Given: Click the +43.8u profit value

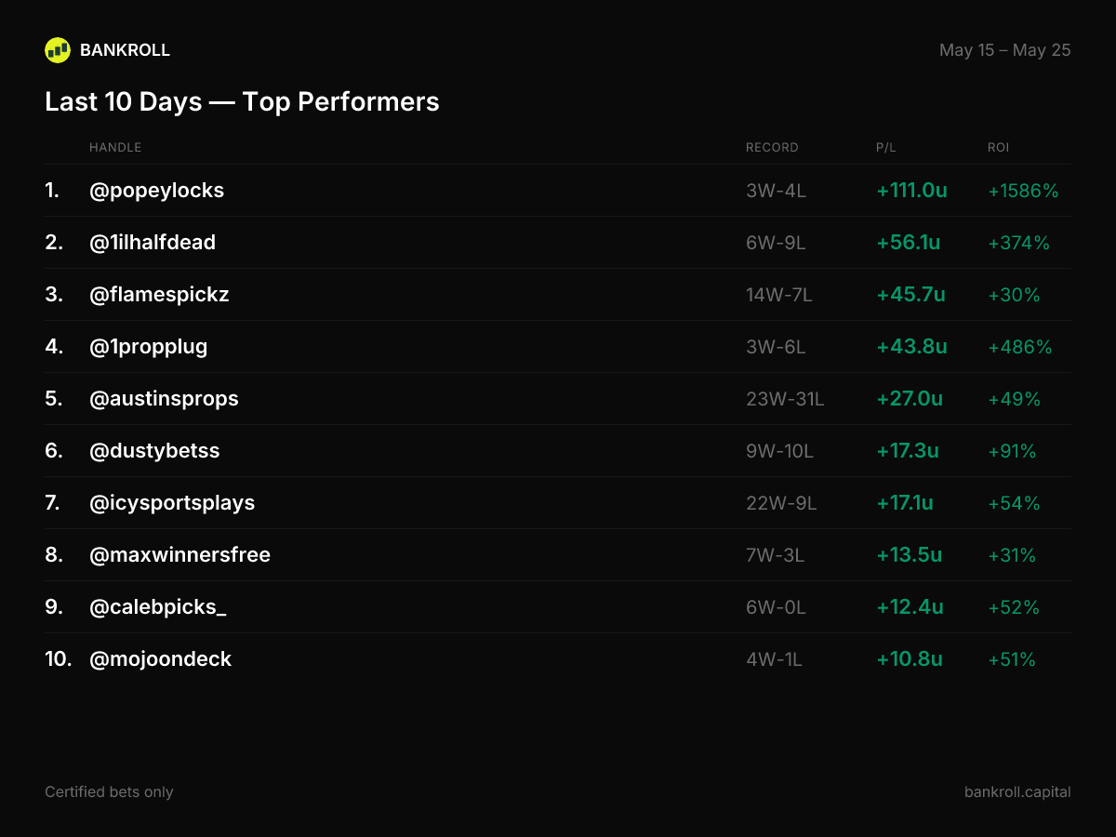Looking at the screenshot, I should tap(911, 347).
